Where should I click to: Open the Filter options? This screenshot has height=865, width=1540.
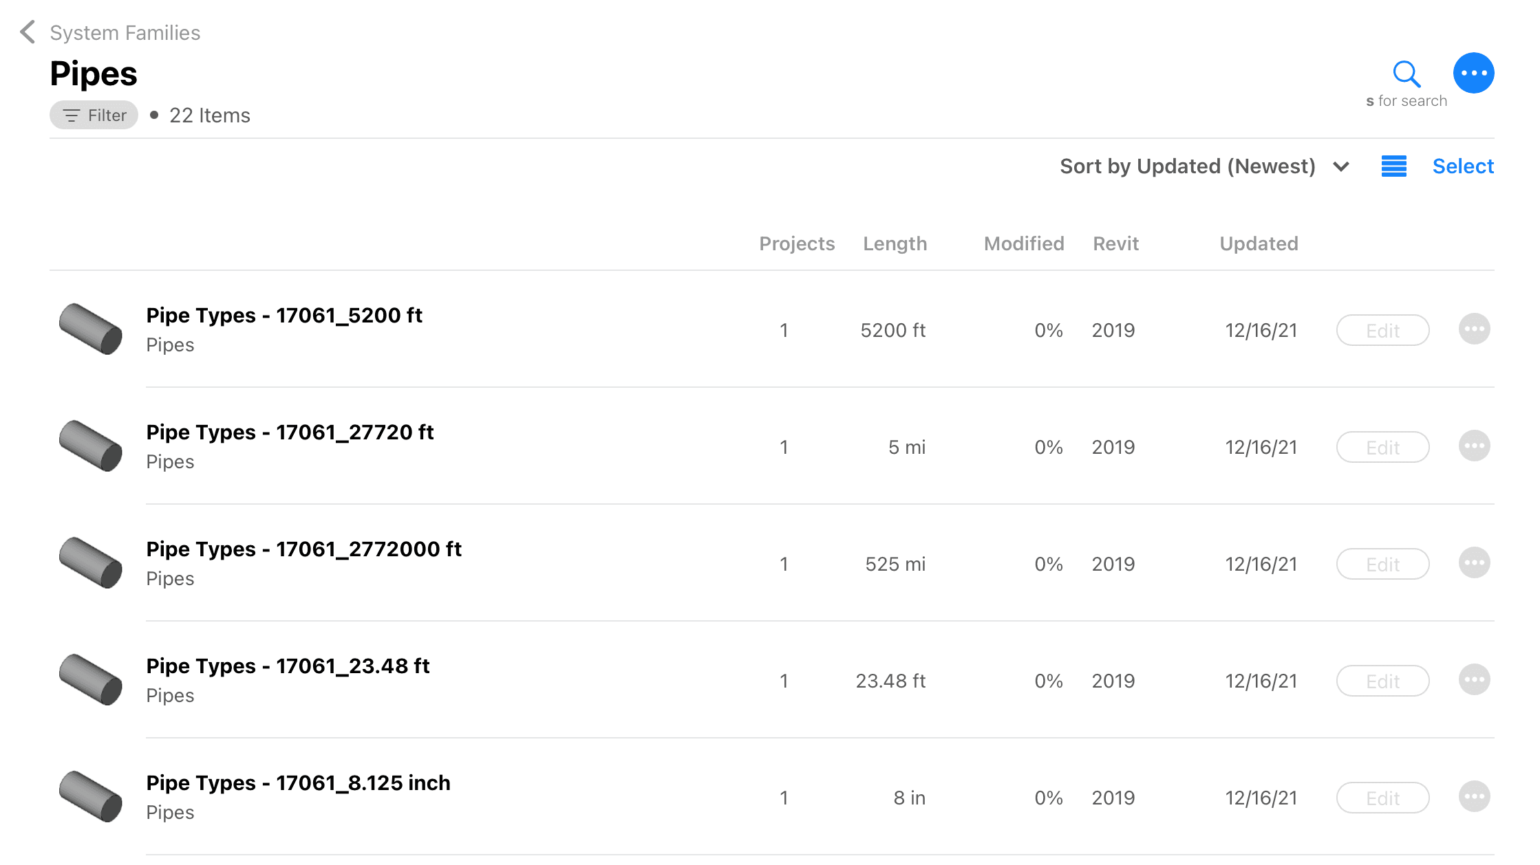(x=94, y=115)
